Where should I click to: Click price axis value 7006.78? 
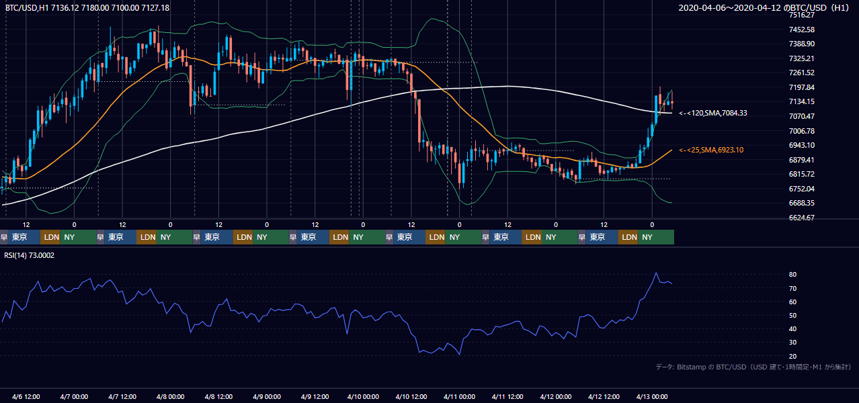(802, 131)
